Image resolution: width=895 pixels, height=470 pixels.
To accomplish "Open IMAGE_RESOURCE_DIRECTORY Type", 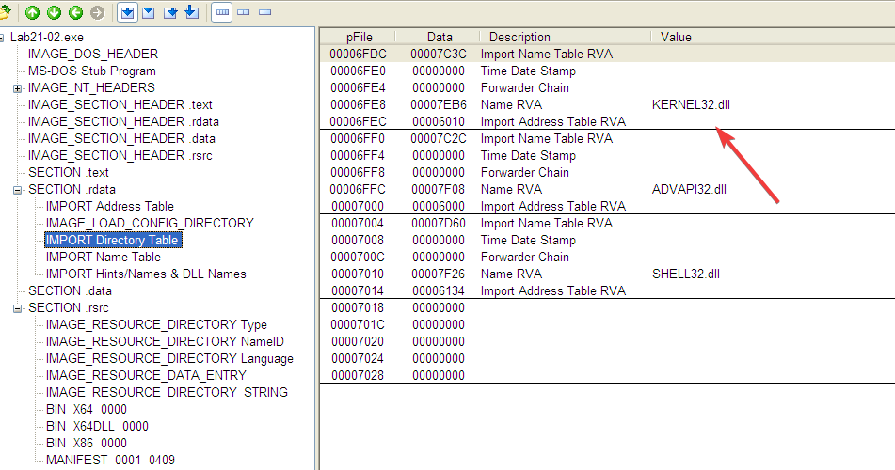I will click(156, 324).
